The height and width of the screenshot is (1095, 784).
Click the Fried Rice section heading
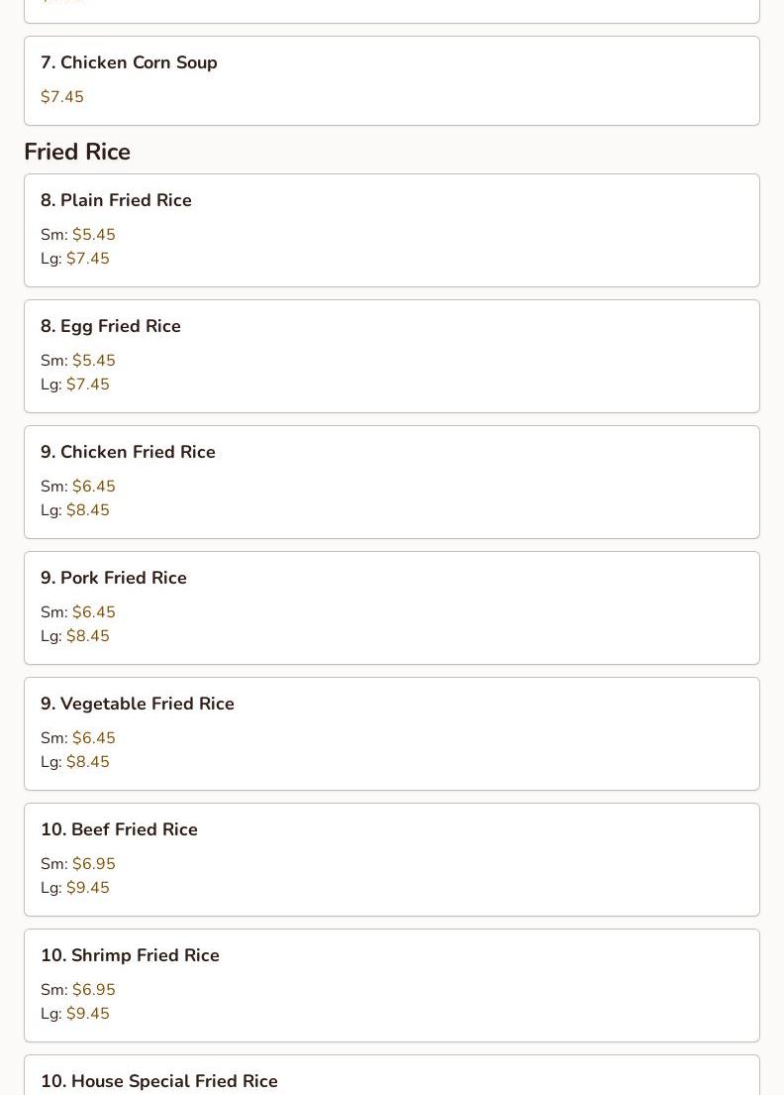[77, 152]
